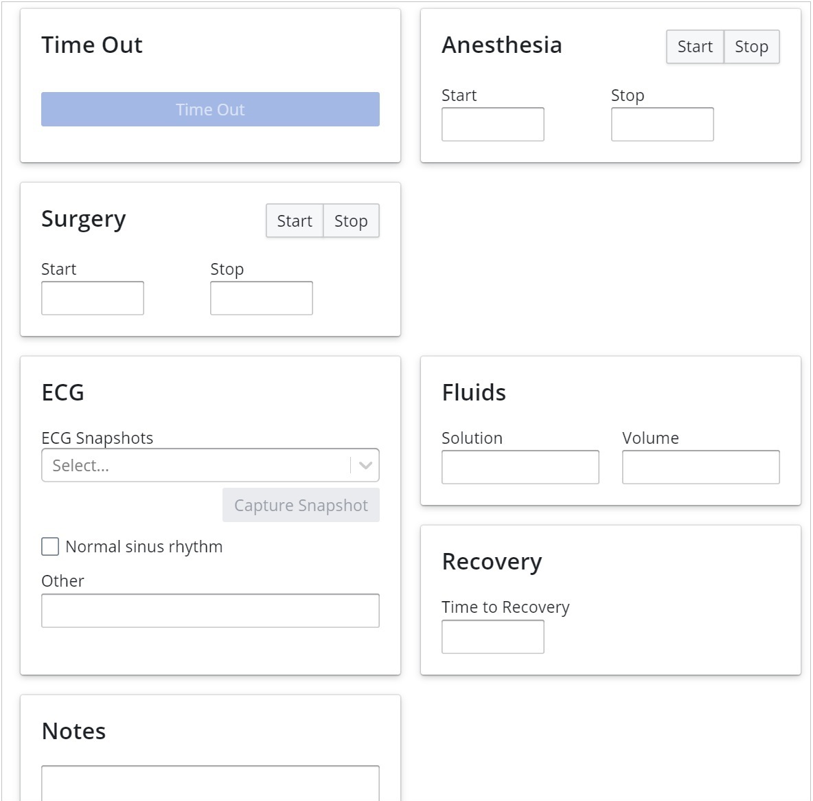The image size is (813, 801).
Task: Open the ECG Snapshots dropdown
Action: coord(196,465)
